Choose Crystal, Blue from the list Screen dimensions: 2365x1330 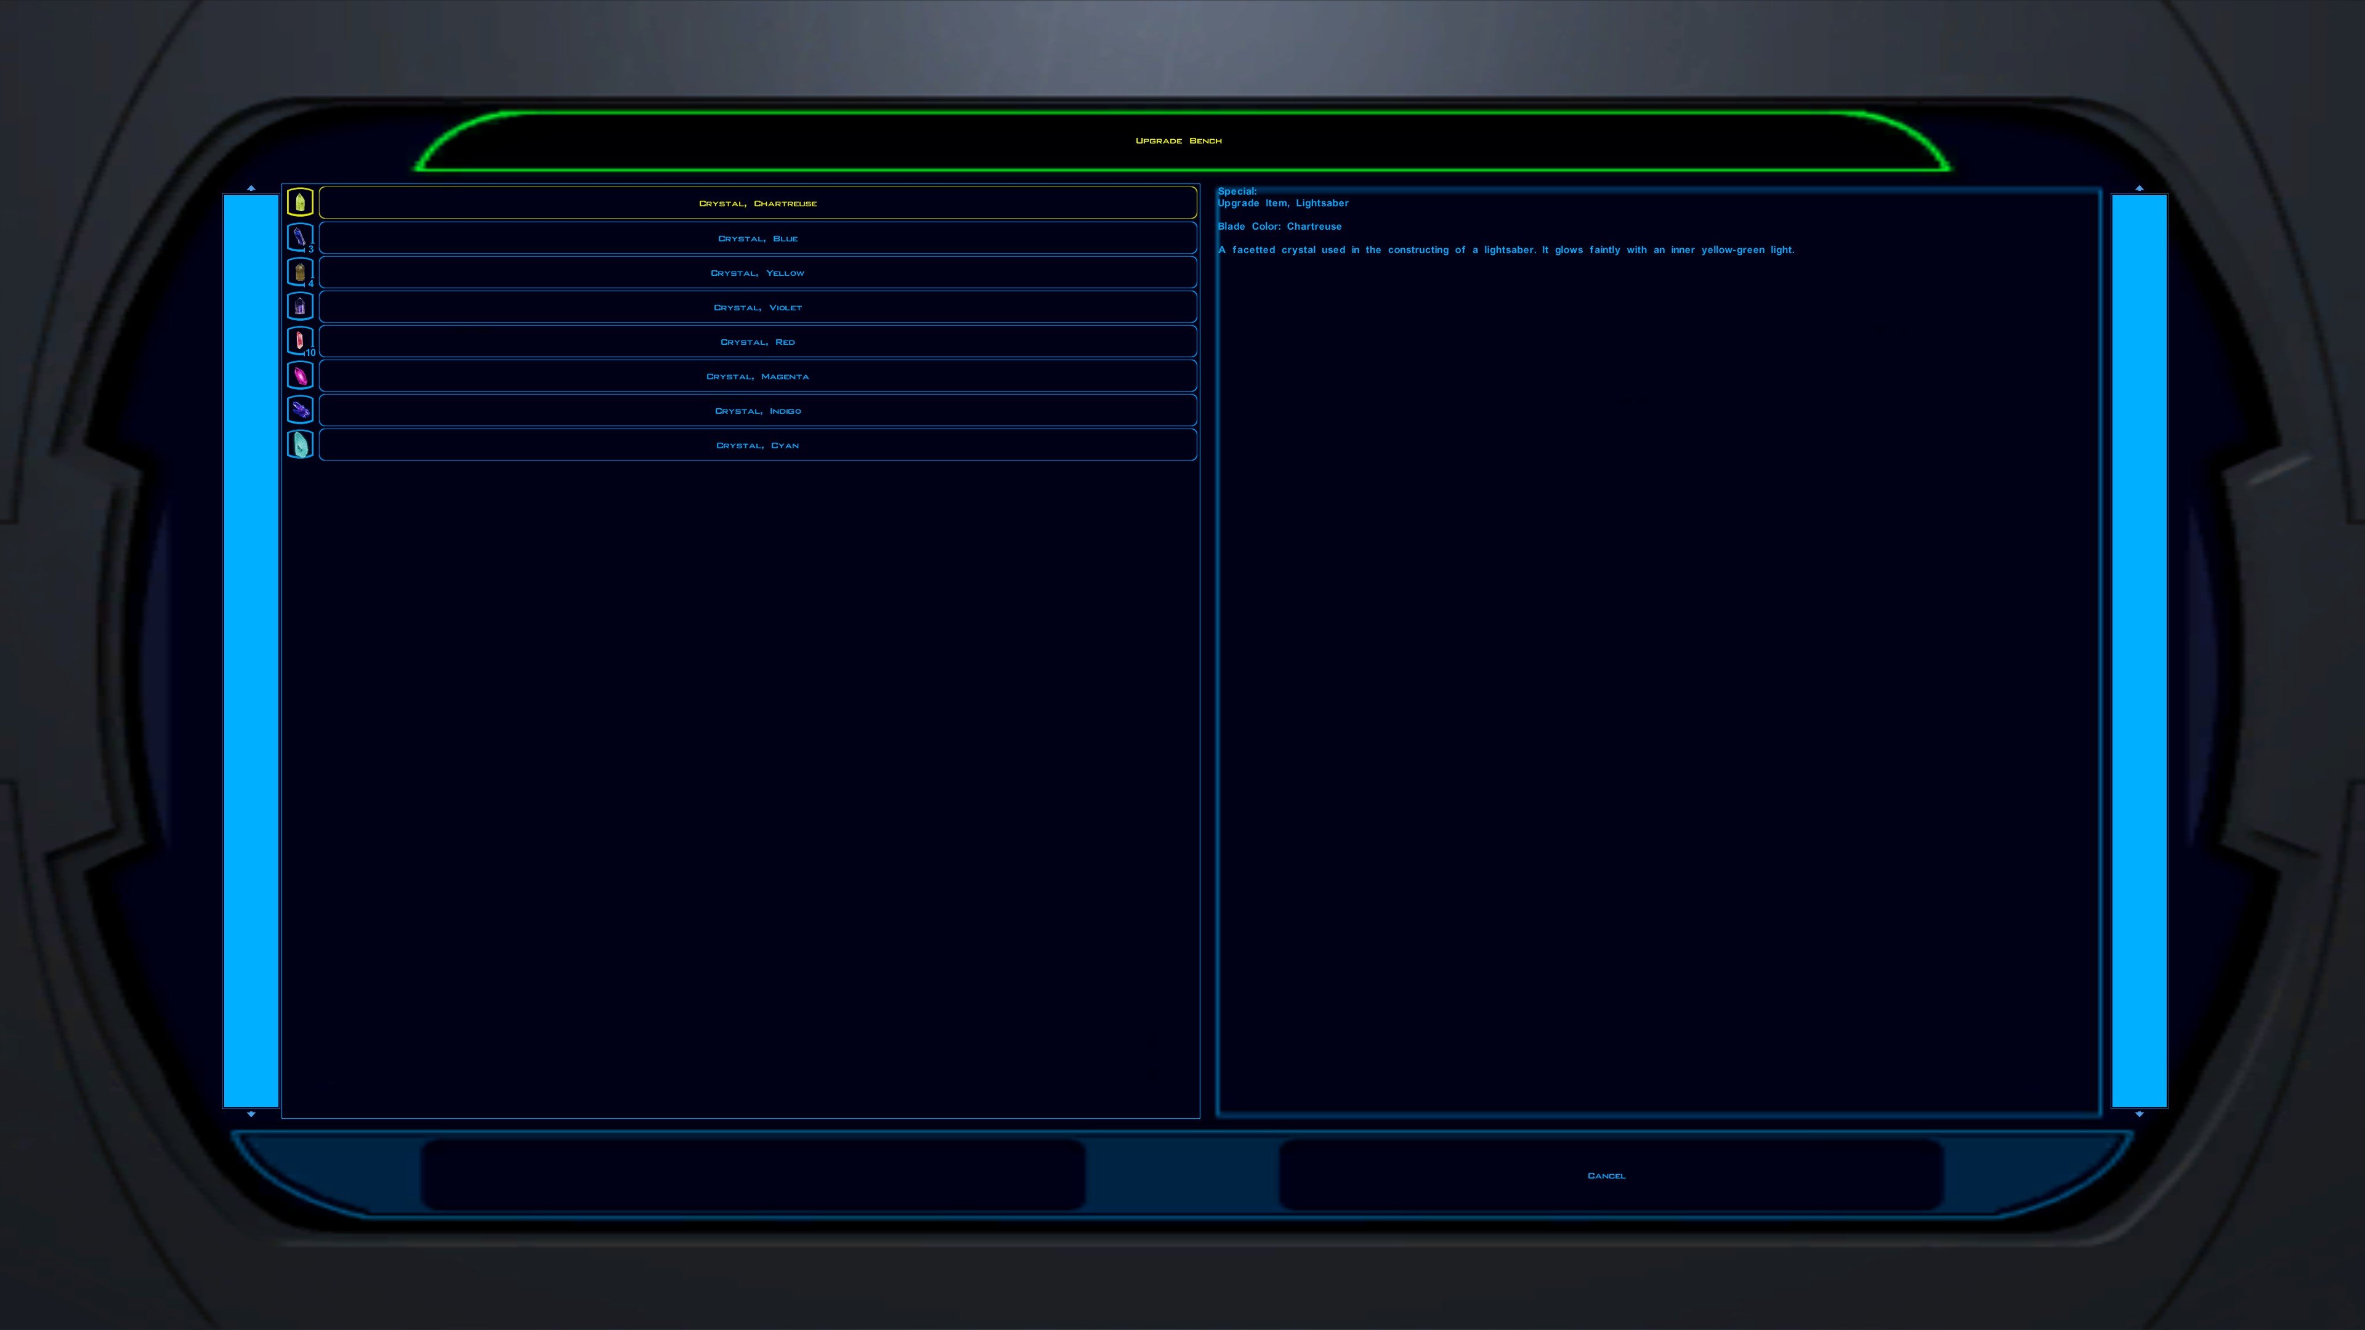[758, 238]
